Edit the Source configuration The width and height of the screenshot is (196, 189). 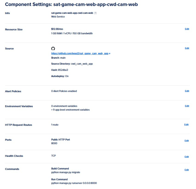click(x=187, y=48)
